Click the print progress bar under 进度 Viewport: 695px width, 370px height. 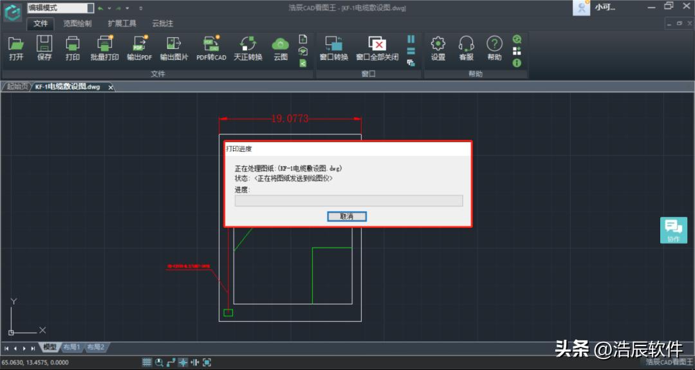point(349,201)
